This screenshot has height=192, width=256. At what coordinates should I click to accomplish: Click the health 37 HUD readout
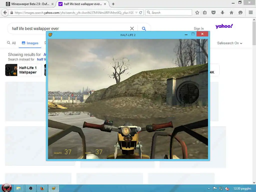pyautogui.click(x=63, y=152)
